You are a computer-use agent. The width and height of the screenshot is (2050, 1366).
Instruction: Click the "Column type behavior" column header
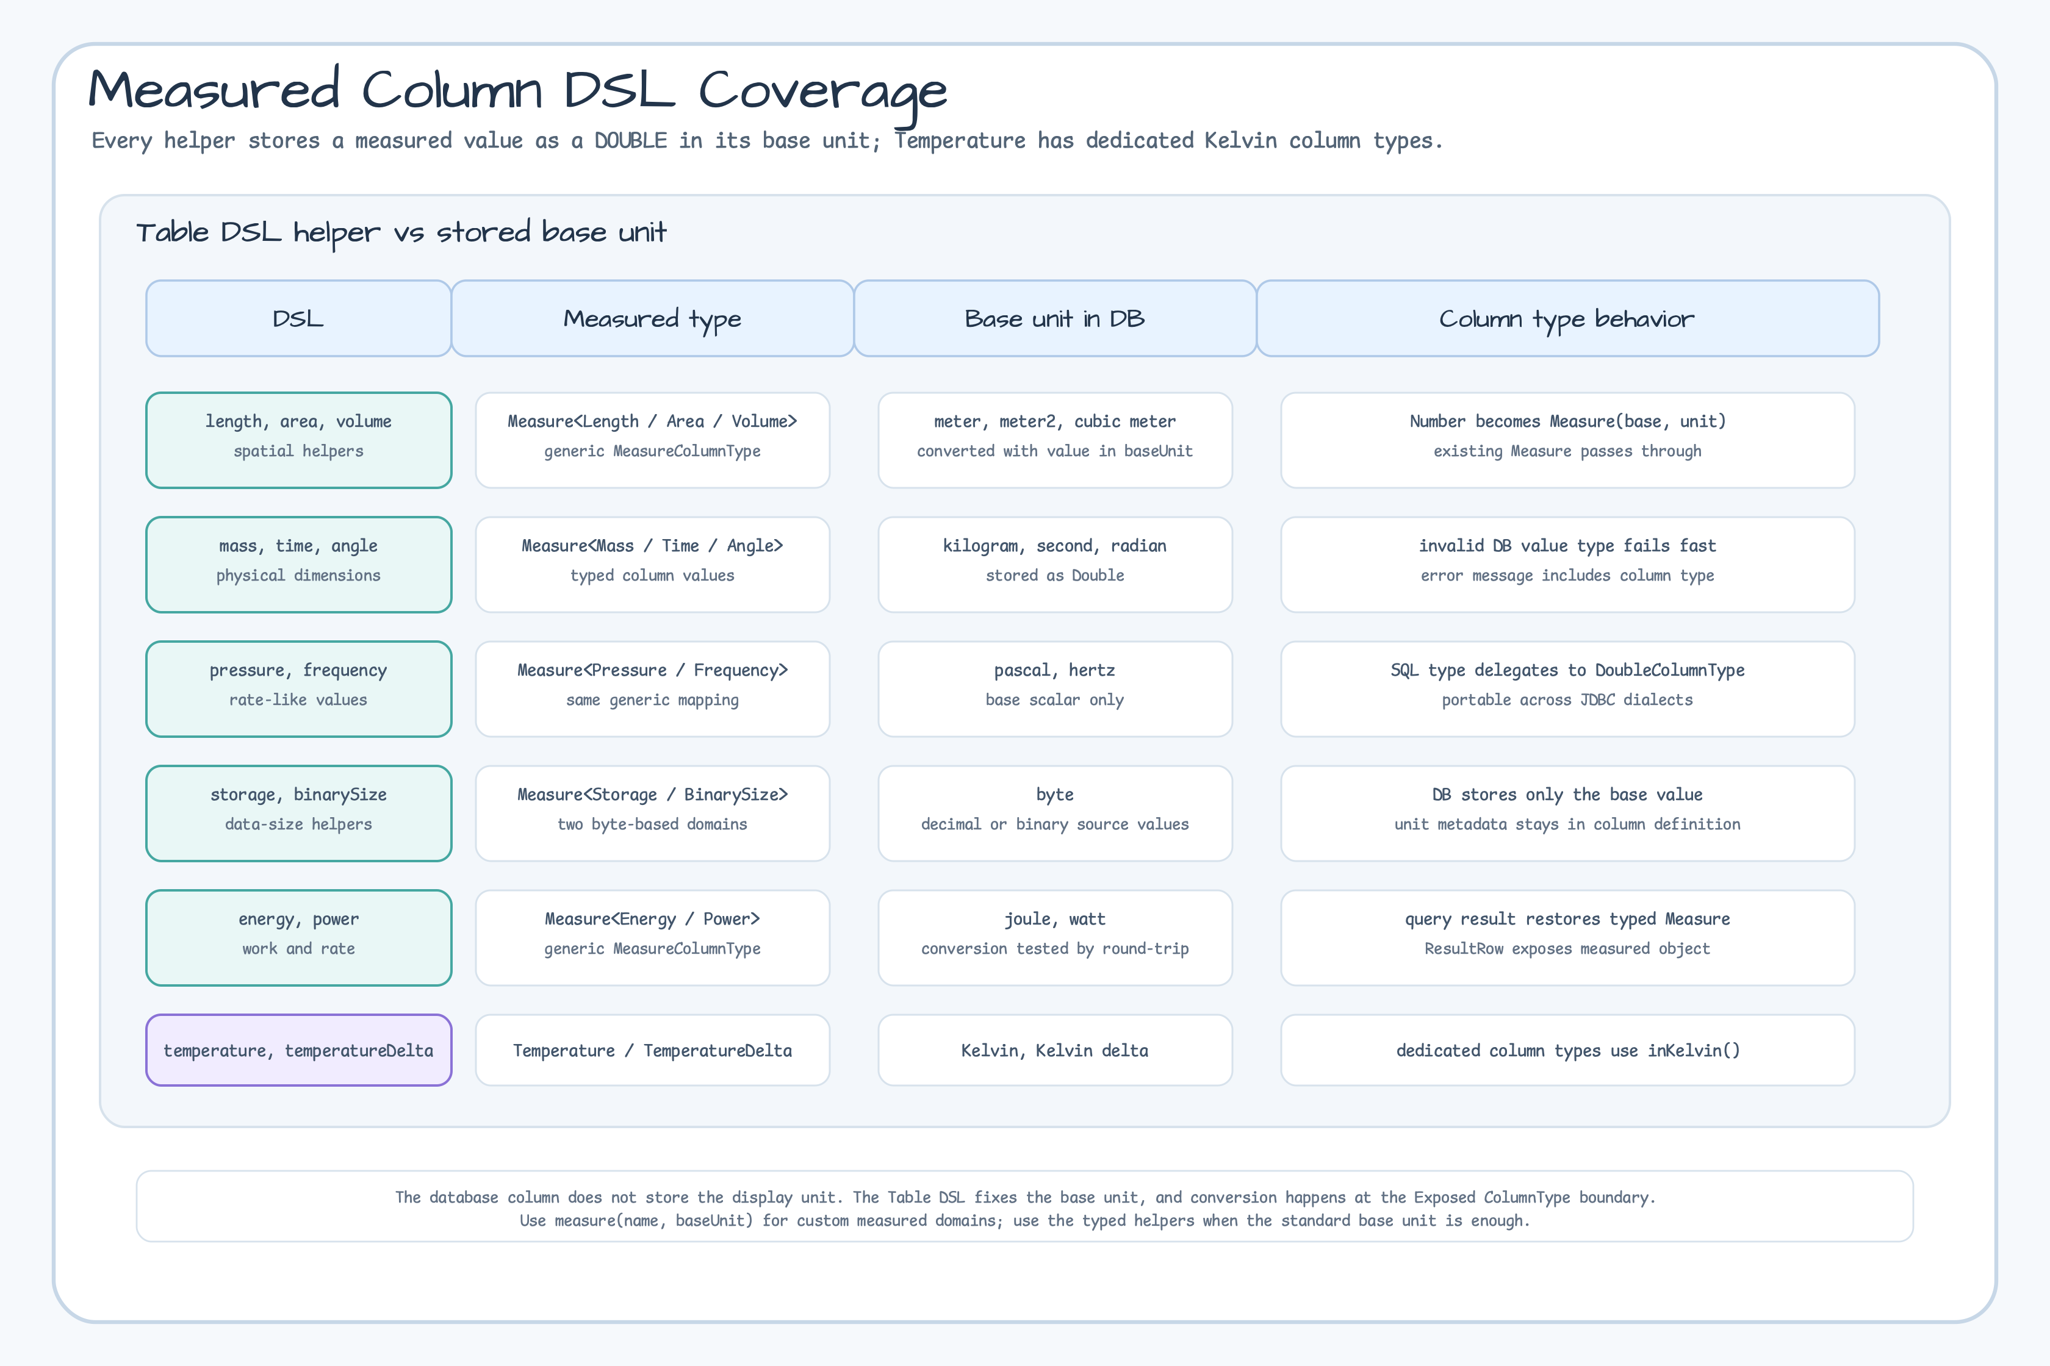coord(1567,318)
